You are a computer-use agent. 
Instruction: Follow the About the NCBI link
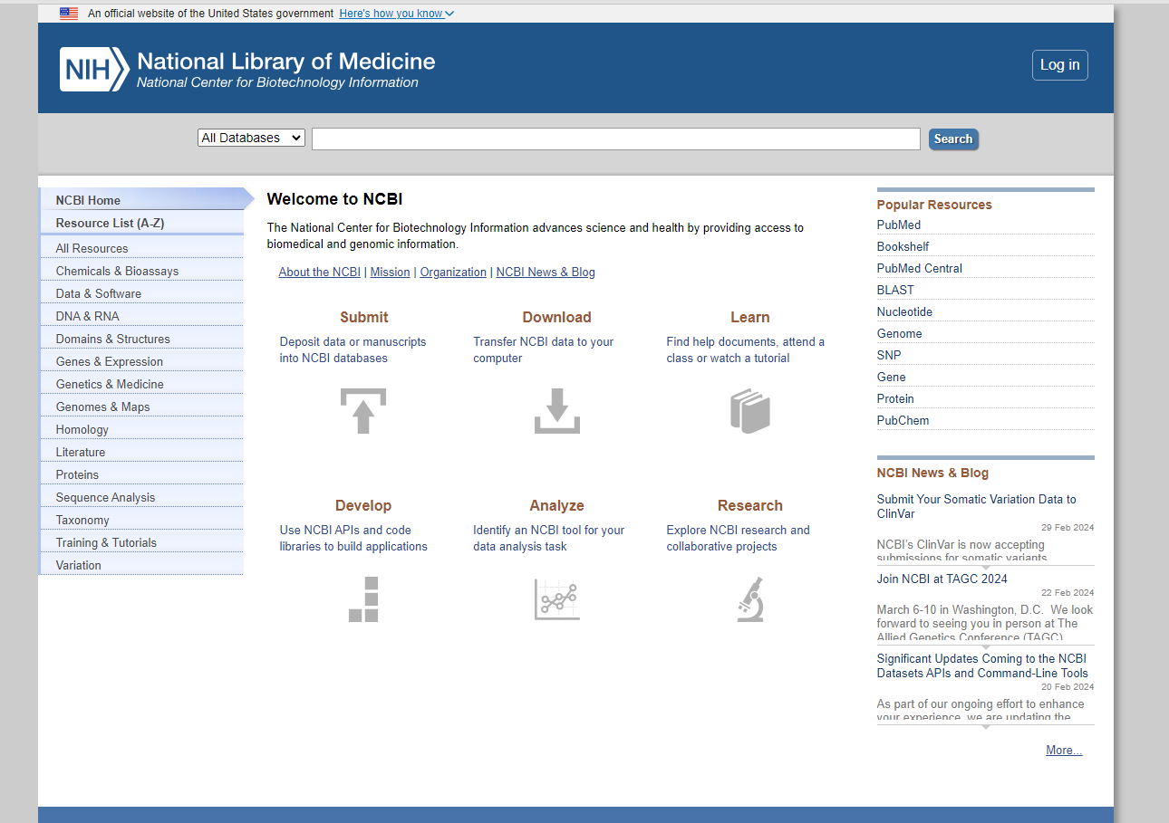tap(320, 272)
